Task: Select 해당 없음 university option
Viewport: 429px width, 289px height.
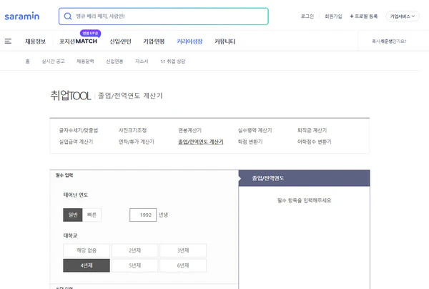Action: coord(84,250)
